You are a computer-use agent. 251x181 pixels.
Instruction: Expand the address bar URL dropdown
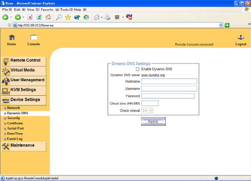pyautogui.click(x=221, y=25)
